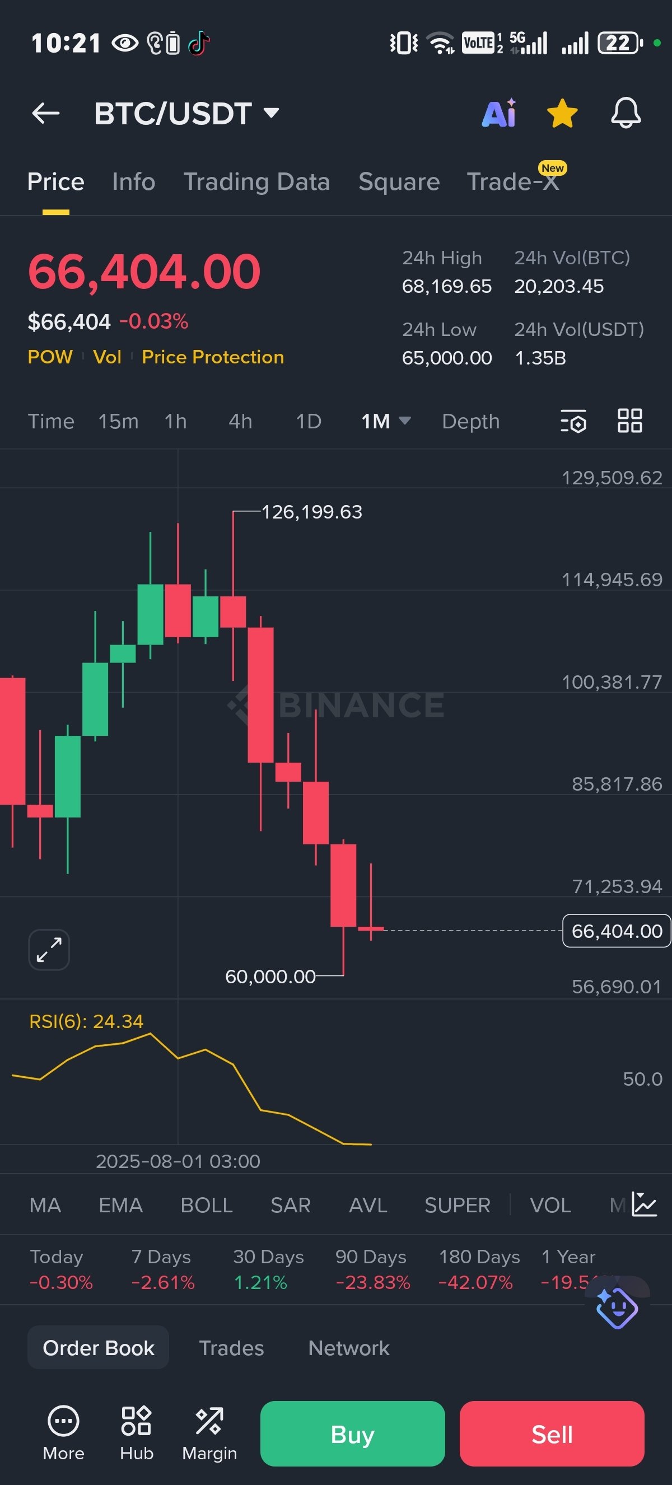Toggle the MA indicator
This screenshot has height=1485, width=672.
pyautogui.click(x=45, y=1205)
